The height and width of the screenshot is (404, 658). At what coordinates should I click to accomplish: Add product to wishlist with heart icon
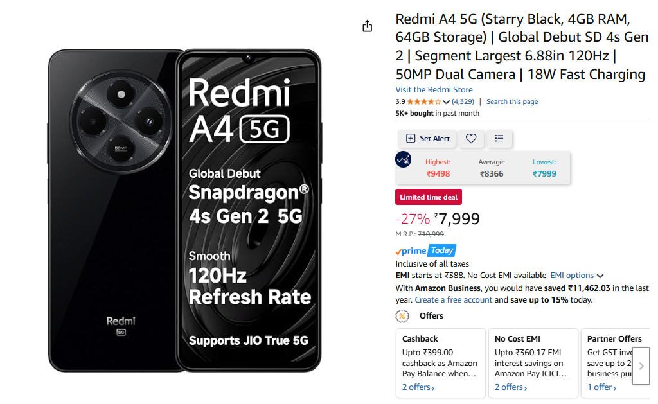pos(471,139)
